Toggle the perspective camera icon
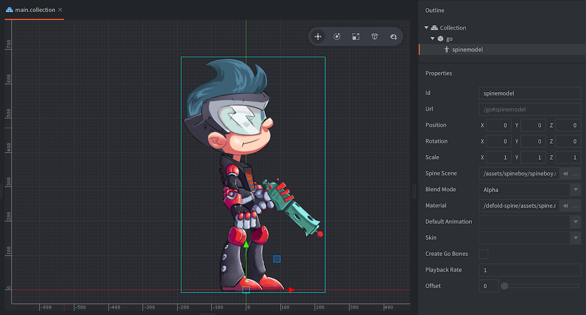The image size is (586, 315). (x=375, y=36)
